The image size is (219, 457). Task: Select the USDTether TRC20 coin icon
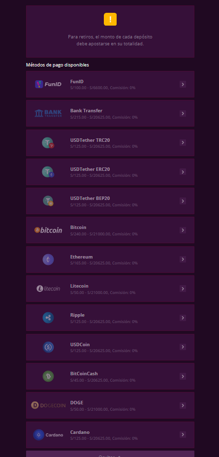(x=48, y=143)
